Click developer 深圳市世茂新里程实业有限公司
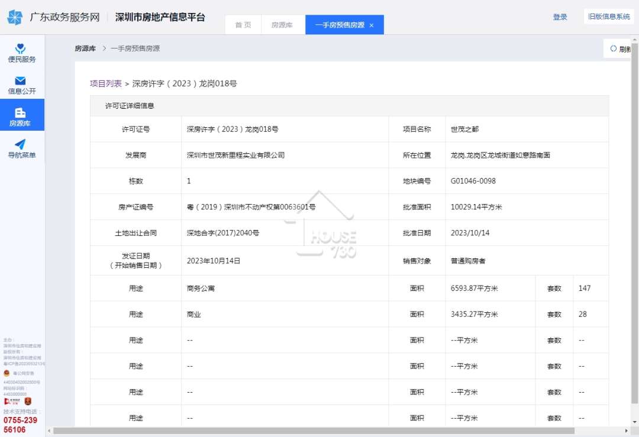Image resolution: width=639 pixels, height=437 pixels. coord(235,155)
